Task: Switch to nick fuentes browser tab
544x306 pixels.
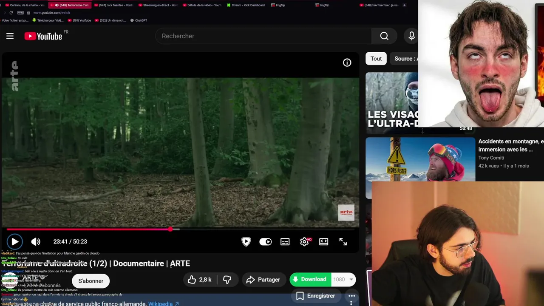Action: 114,5
